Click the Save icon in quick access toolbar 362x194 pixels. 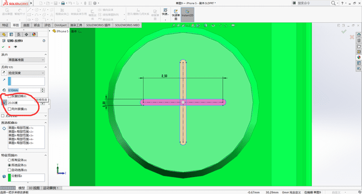[x=55, y=3]
